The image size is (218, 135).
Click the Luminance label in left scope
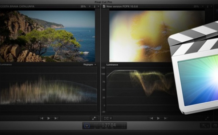(6, 65)
